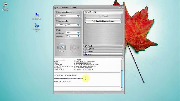
Task: Click the 'Credits left : 3' log line
Action: click(x=62, y=82)
